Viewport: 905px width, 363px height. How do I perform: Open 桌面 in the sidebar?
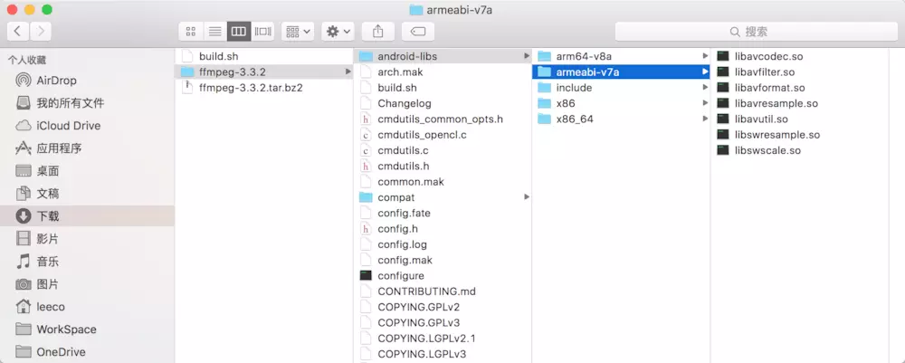(x=87, y=171)
